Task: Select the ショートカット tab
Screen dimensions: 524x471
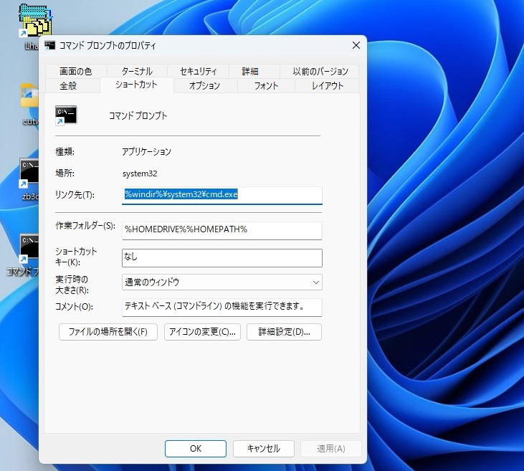Action: pos(136,85)
